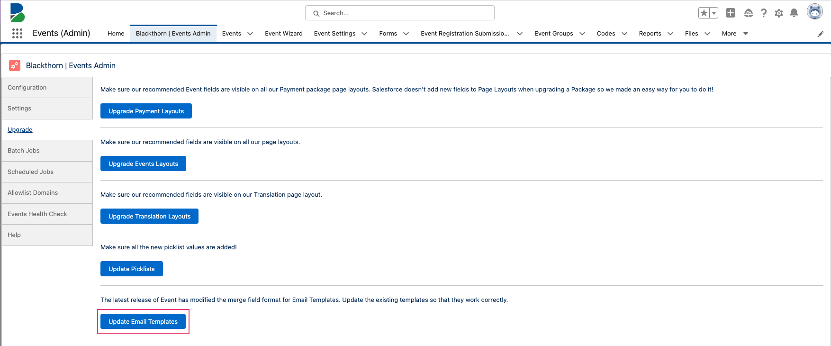Viewport: 831px width, 346px height.
Task: Select Settings in the sidebar
Action: pos(47,109)
